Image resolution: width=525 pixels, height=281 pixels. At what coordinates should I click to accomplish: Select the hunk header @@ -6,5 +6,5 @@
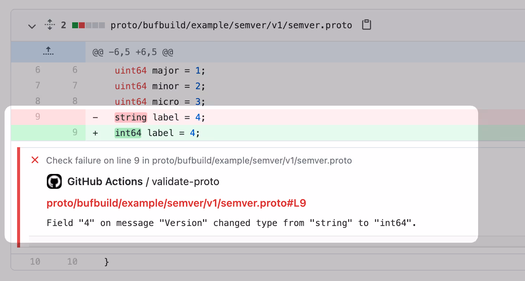pos(133,52)
